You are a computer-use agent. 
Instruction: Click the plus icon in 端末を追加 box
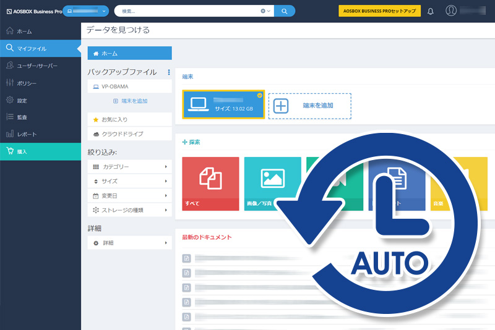281,106
